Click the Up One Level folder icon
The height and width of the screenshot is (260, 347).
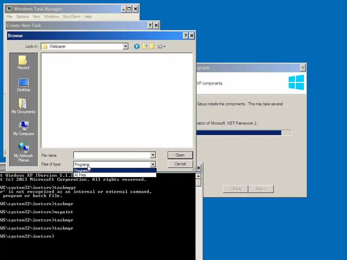[145, 46]
